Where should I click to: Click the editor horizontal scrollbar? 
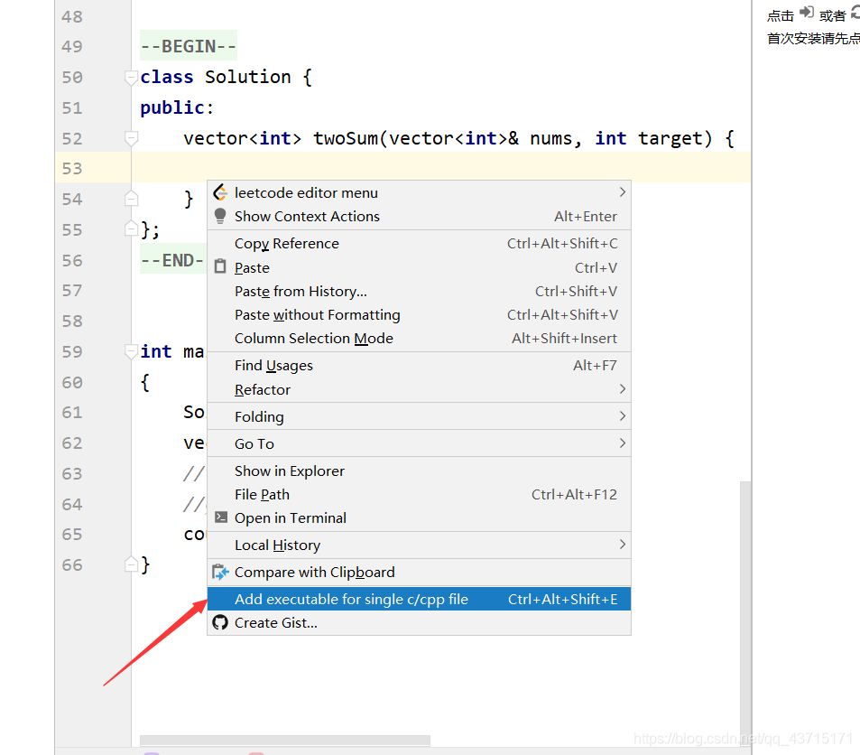(284, 741)
